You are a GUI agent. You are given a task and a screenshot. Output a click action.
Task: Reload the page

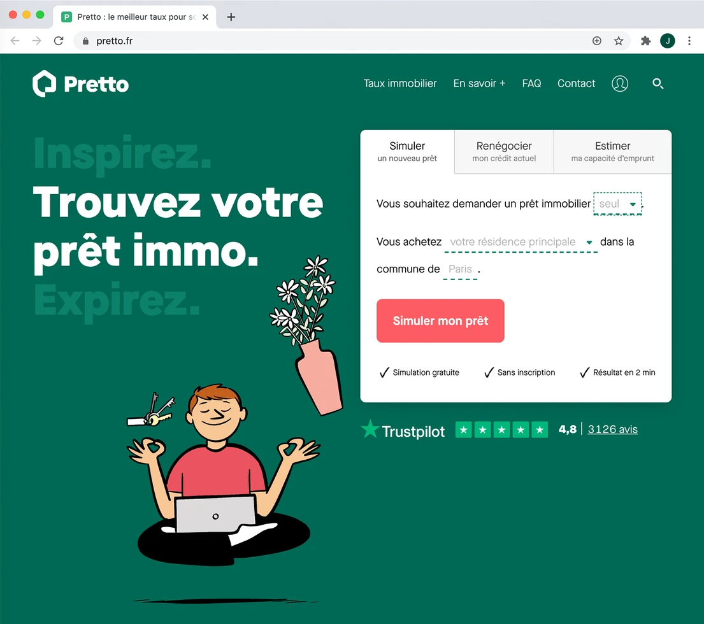(x=59, y=41)
